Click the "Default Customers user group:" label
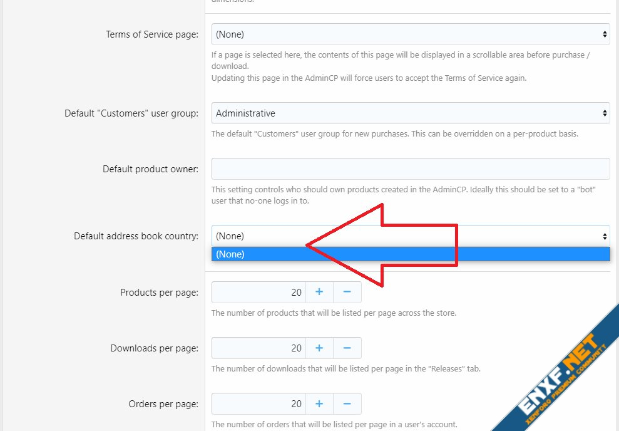The width and height of the screenshot is (619, 431). tap(131, 113)
